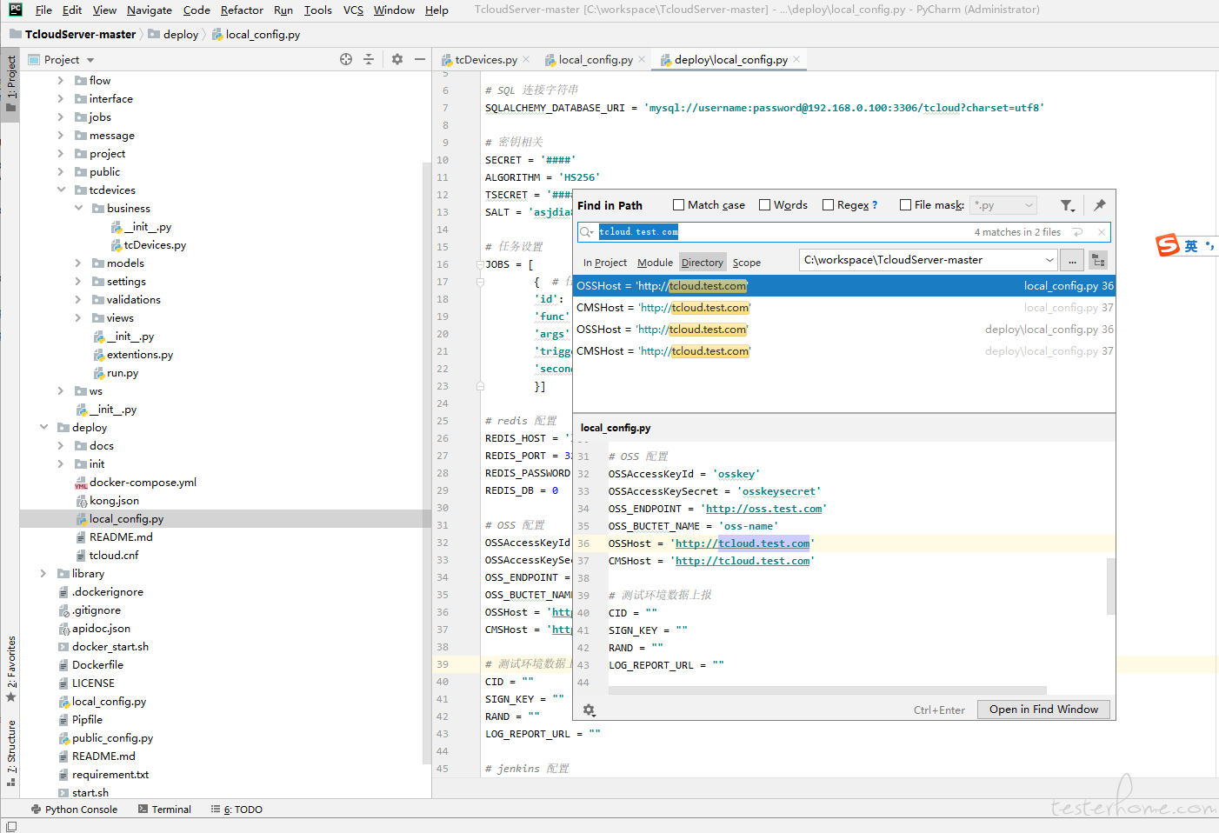Open Project view selector dropdown
This screenshot has height=833, width=1219.
[90, 60]
